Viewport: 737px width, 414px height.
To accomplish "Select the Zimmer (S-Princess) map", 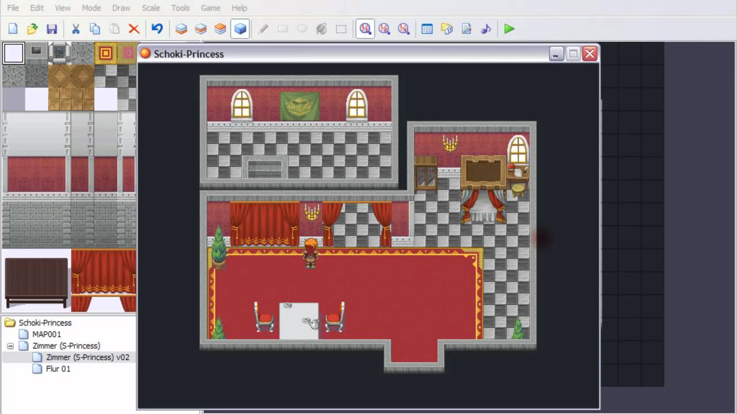I will pos(66,346).
